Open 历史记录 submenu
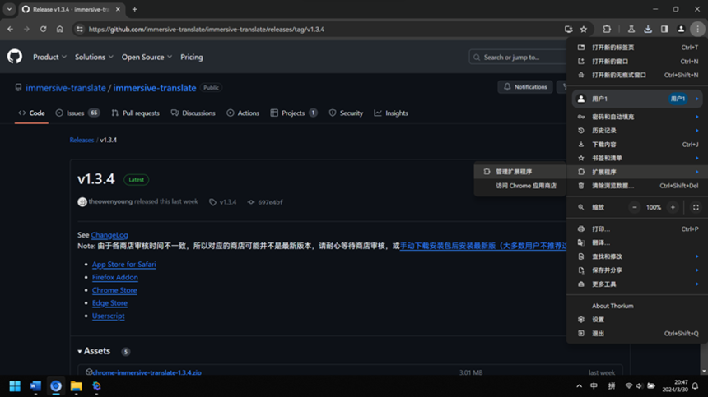 (636, 130)
